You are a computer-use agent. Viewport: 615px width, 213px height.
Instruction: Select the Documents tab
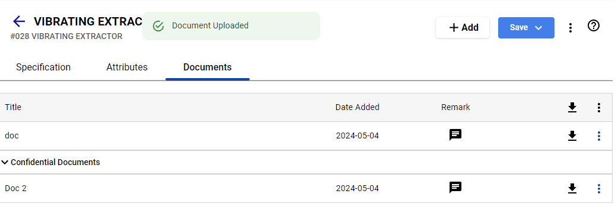coord(208,67)
